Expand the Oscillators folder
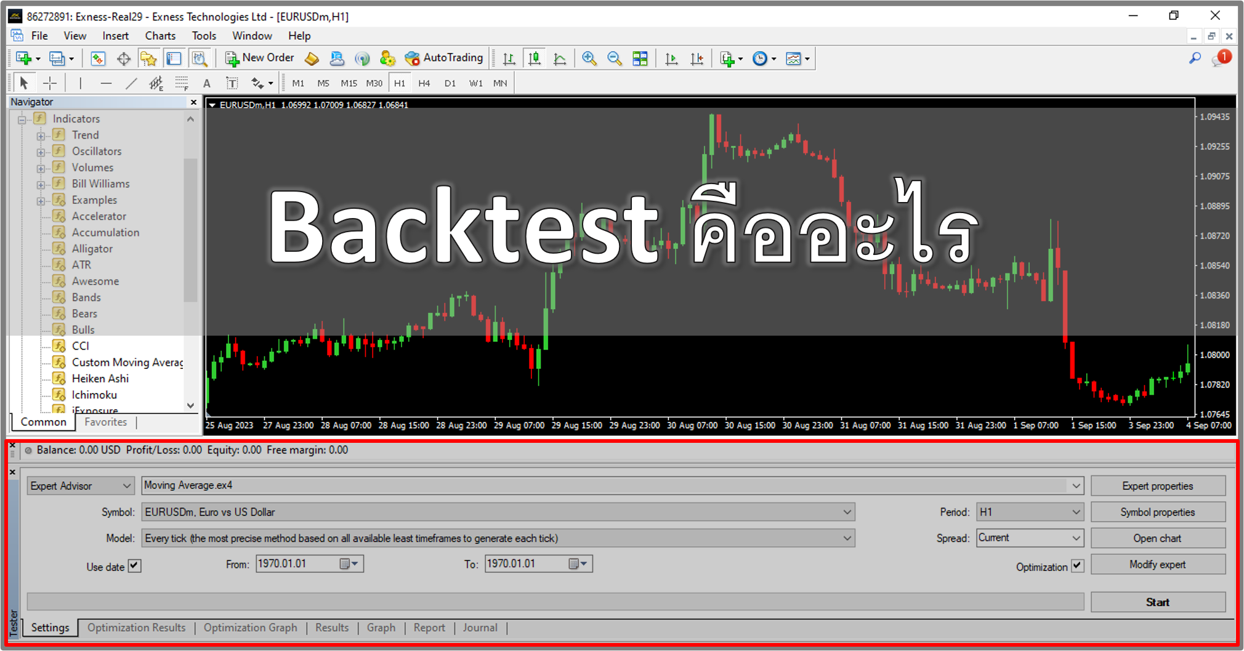Viewport: 1244px width, 651px height. 41,152
